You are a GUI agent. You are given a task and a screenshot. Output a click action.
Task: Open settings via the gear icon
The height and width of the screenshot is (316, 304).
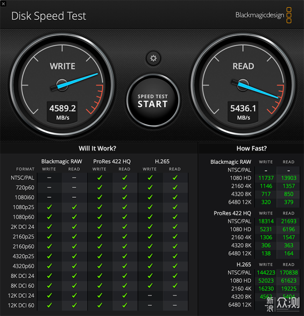coord(153,58)
